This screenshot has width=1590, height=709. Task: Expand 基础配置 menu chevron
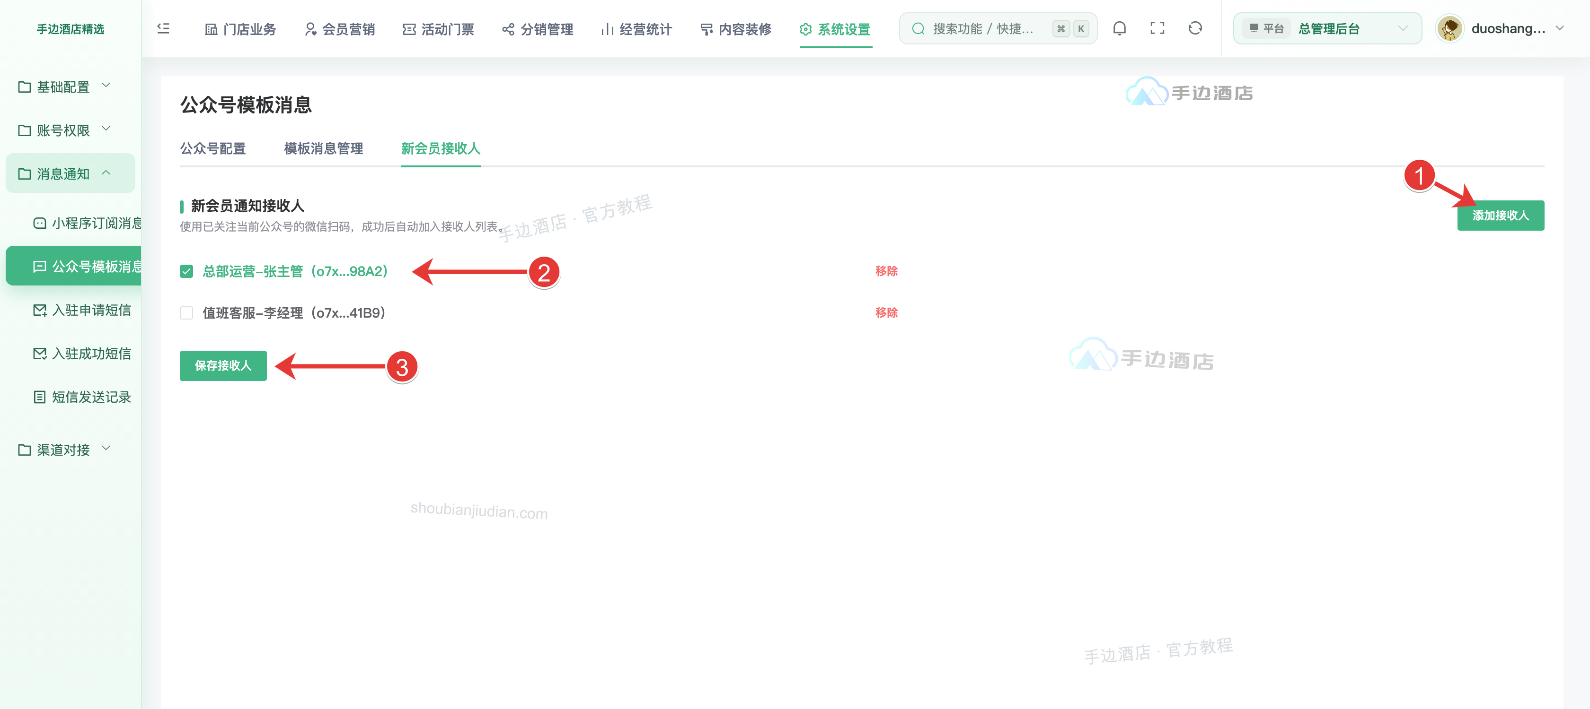click(106, 85)
